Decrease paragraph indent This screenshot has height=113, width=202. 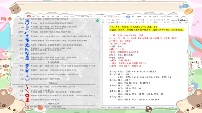click(154, 20)
